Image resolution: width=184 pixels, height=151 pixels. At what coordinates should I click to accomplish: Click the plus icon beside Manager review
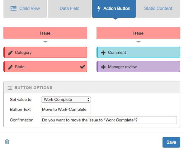[103, 67]
